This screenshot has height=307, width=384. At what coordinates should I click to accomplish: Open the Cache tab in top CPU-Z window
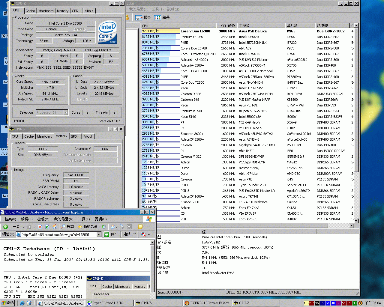coord(30,11)
